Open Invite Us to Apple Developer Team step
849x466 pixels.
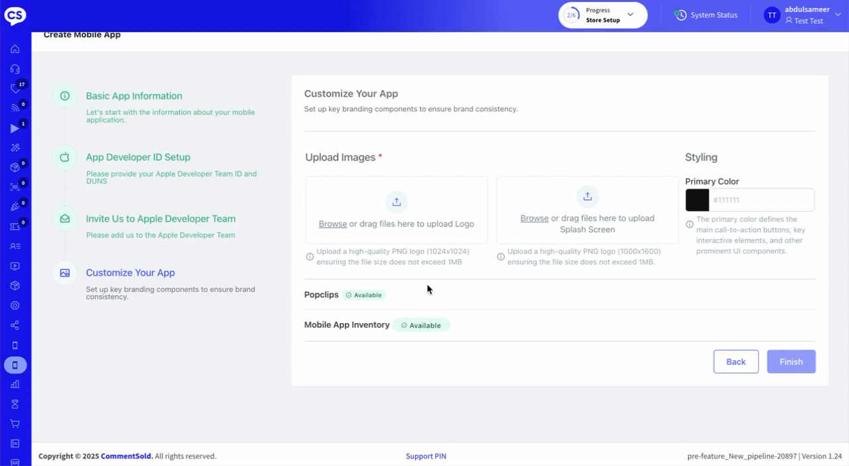pos(161,219)
